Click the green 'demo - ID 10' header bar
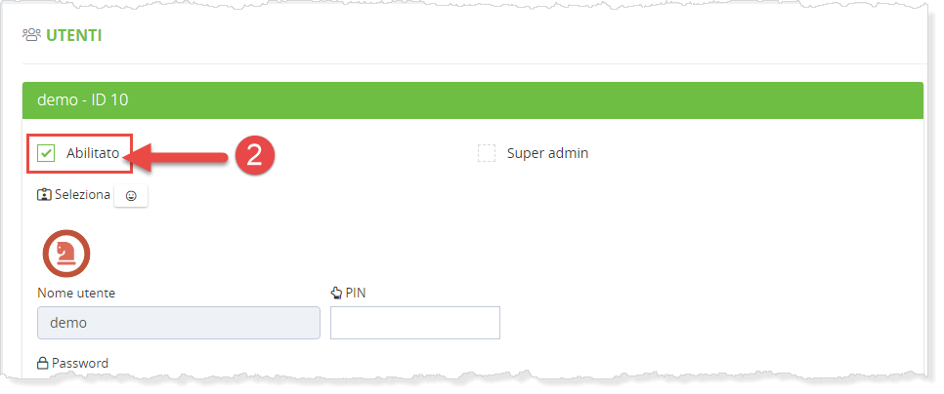This screenshot has height=394, width=944. coord(472,99)
